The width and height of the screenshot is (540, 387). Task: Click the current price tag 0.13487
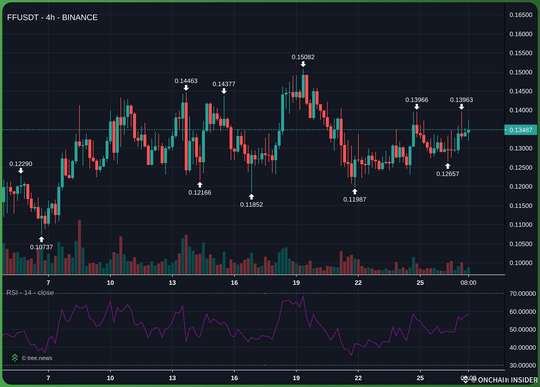click(x=520, y=130)
